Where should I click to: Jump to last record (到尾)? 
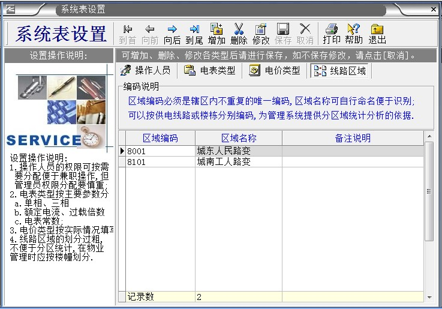[x=194, y=34]
